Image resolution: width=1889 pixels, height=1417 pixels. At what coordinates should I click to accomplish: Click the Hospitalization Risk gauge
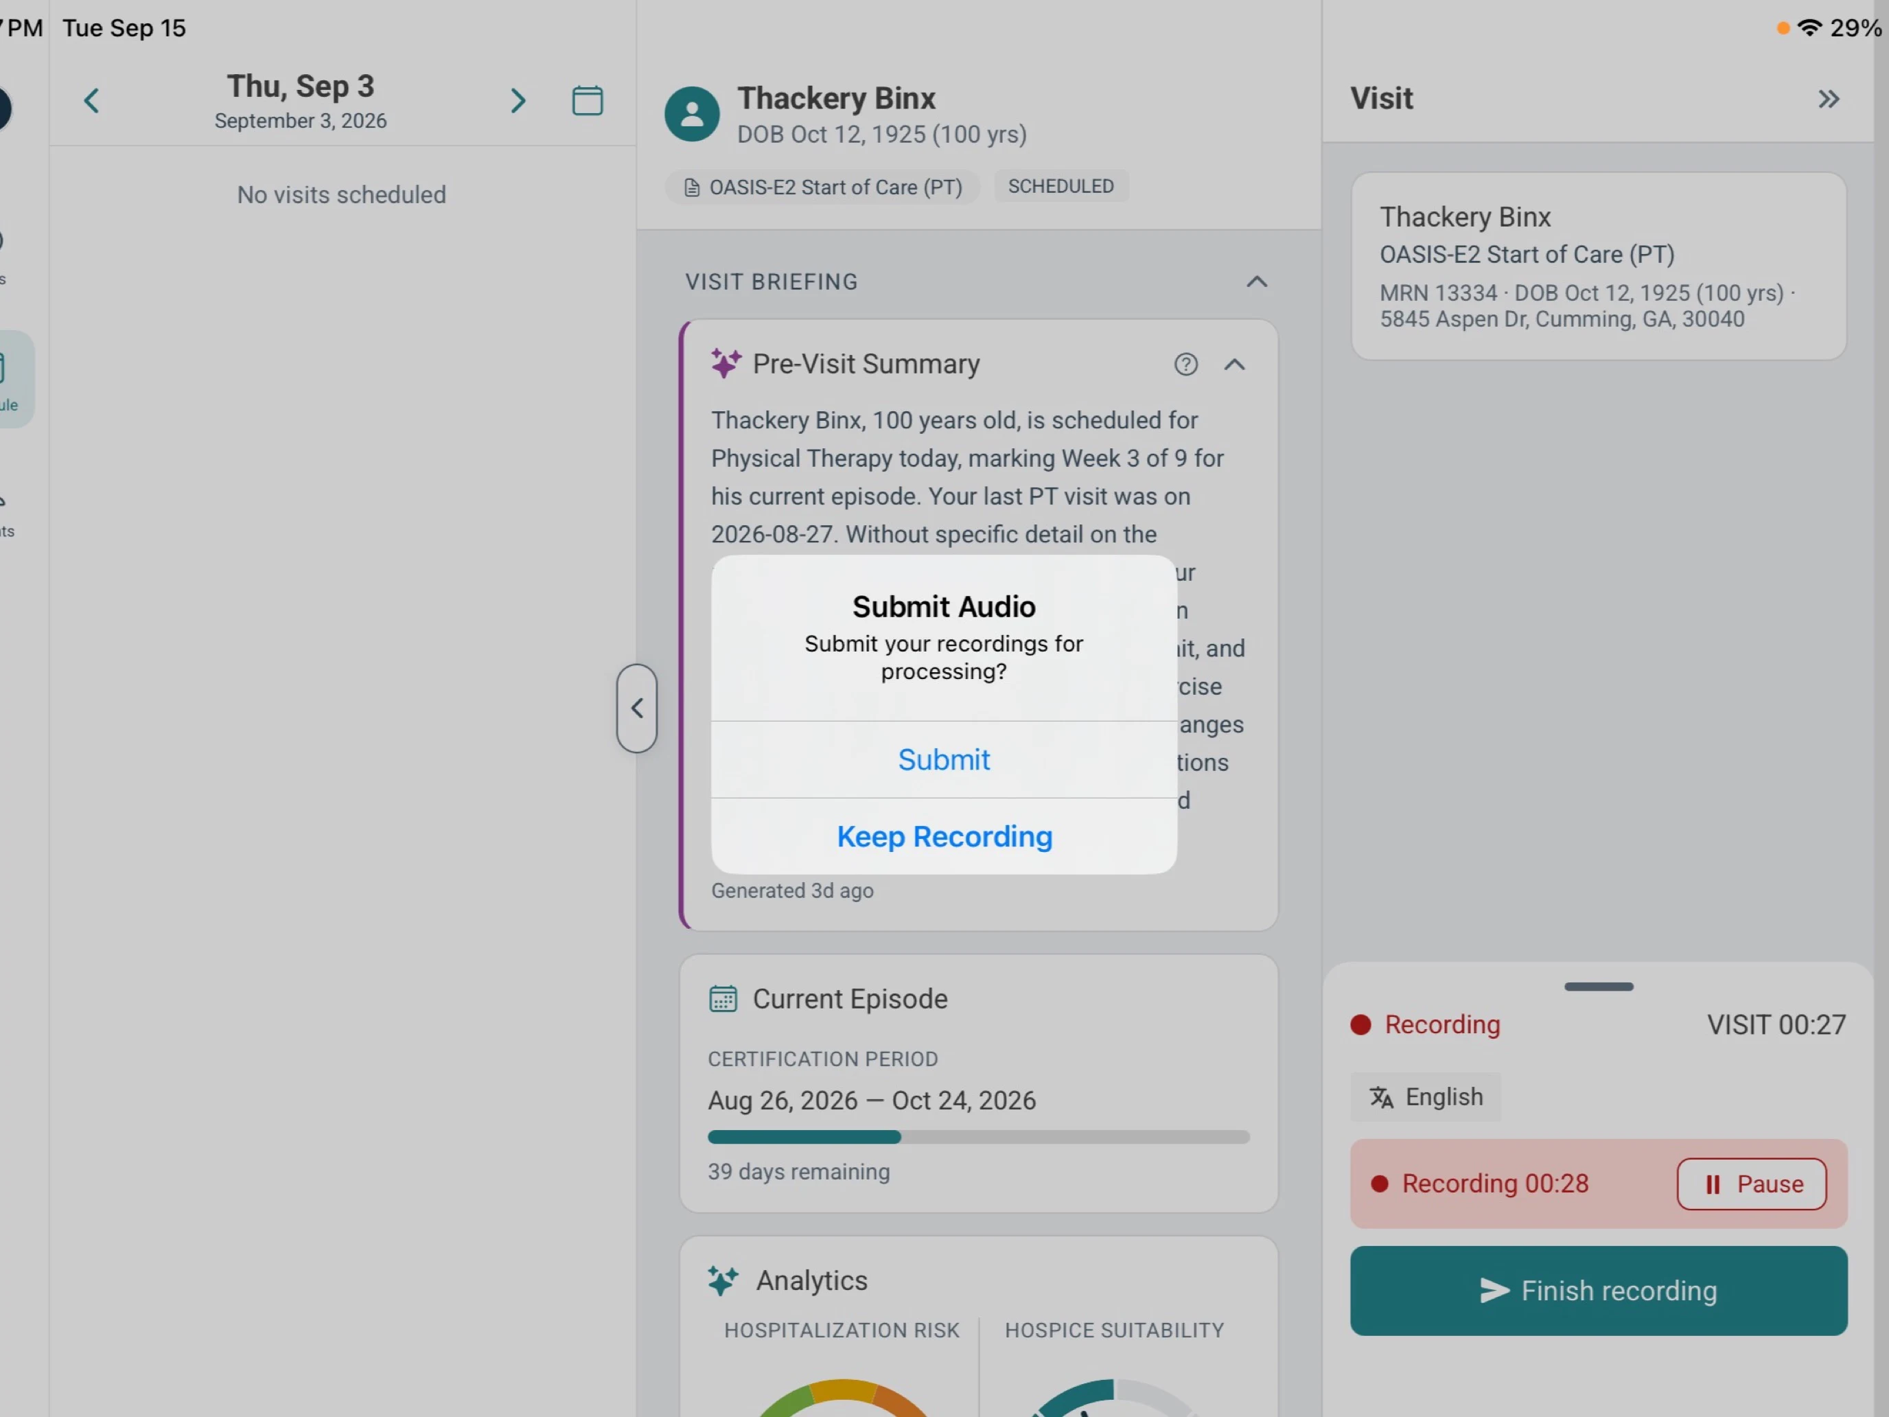pos(842,1396)
